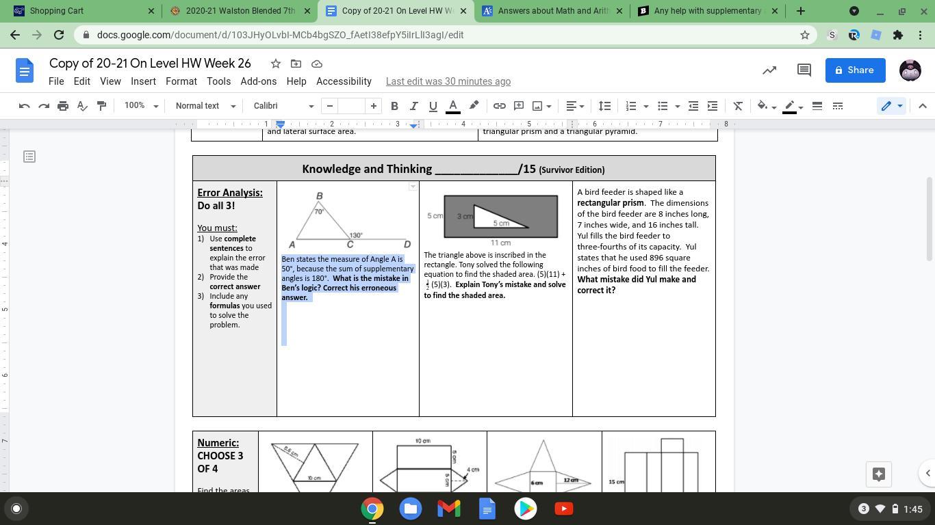The height and width of the screenshot is (525, 935).
Task: Click the Print icon in toolbar
Action: (63, 106)
